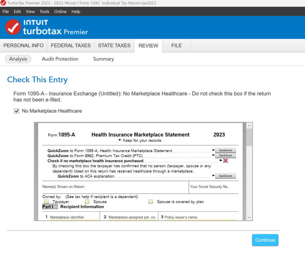Select the Analysis sub-tab
The width and height of the screenshot is (305, 260).
(x=18, y=59)
